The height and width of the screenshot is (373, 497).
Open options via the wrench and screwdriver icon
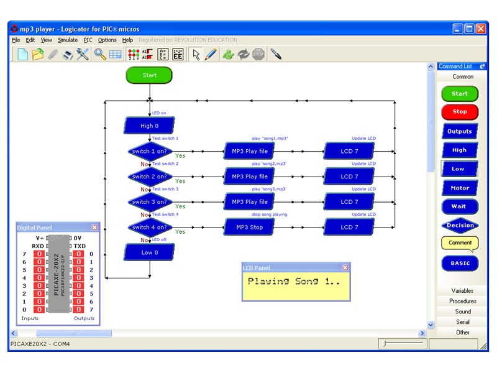click(x=83, y=54)
